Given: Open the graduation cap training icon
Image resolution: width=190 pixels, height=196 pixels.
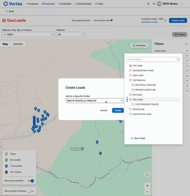Looking at the screenshot, I should 154,4.
